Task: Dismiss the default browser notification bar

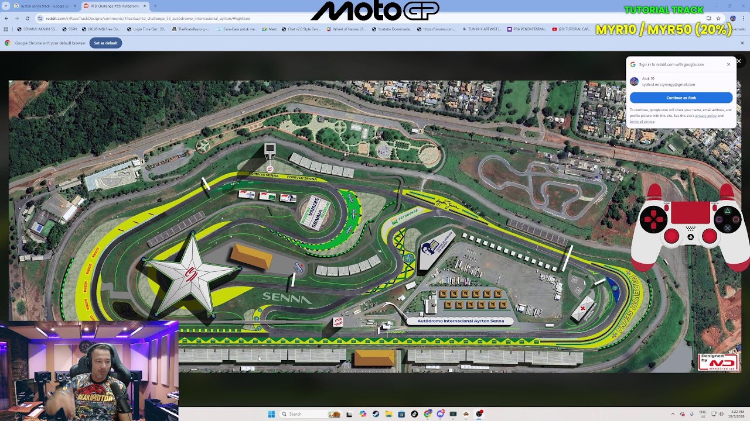Action: [742, 43]
